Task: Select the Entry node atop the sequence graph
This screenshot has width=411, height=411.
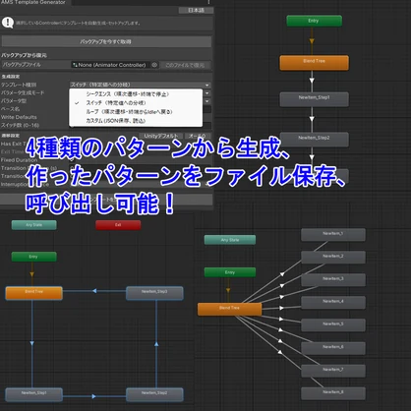Action: tap(314, 21)
